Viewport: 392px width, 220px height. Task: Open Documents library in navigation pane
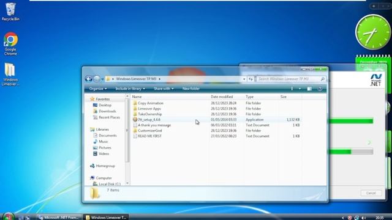point(105,136)
